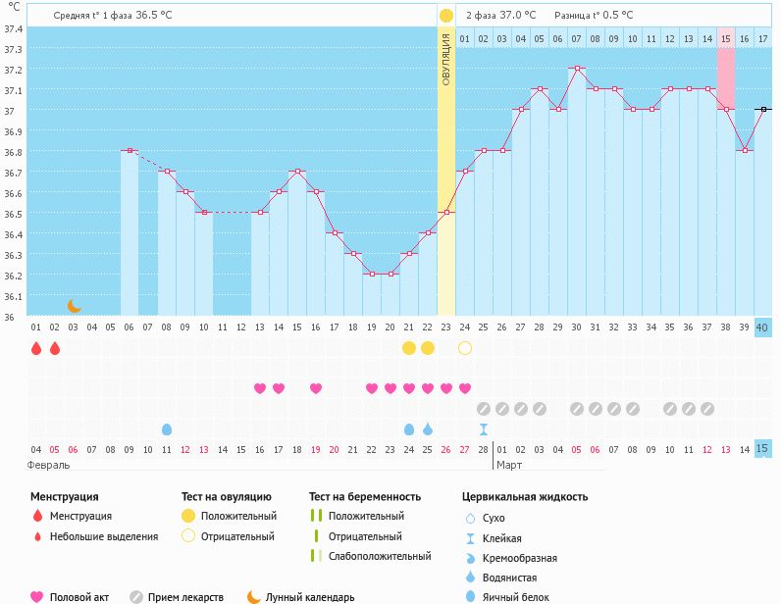Click the intercourse heart icon on cycle day 16
The image size is (781, 604).
(x=316, y=388)
